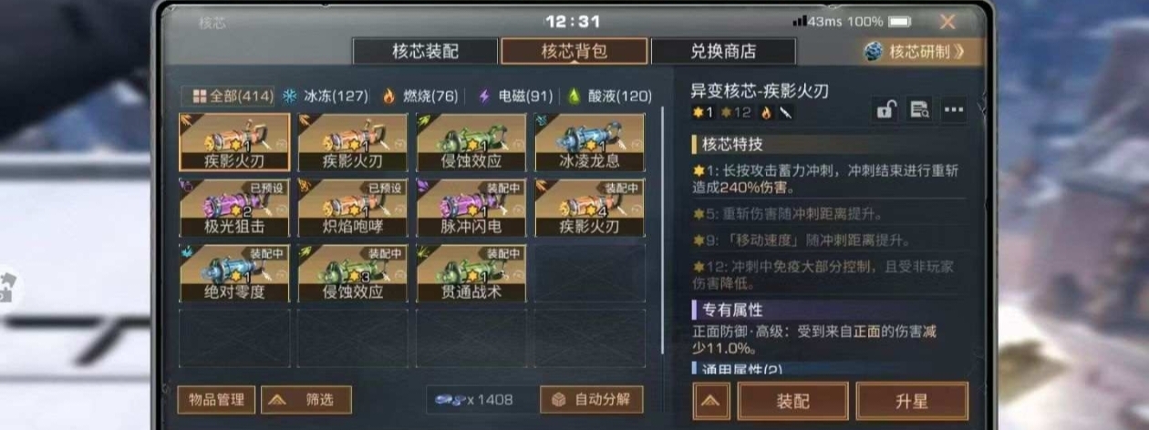Click the 核芯研制 gear icon

[x=874, y=52]
